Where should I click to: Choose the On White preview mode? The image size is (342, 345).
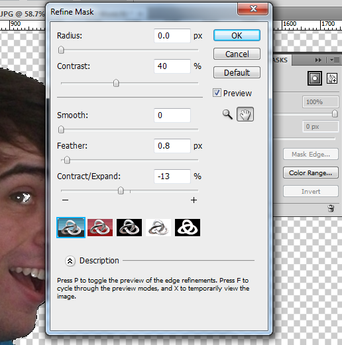pyautogui.click(x=158, y=228)
